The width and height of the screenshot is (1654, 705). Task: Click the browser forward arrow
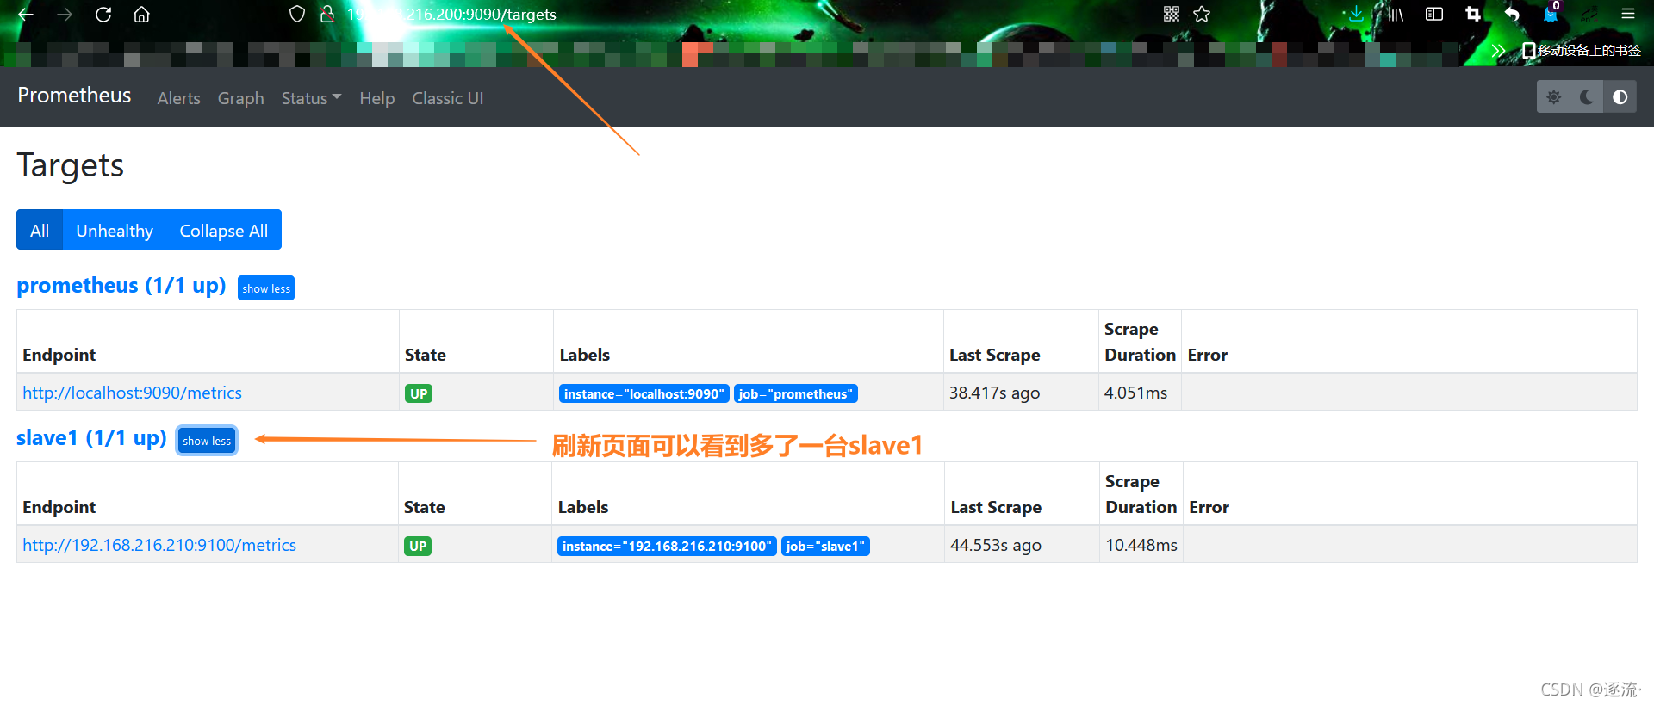(65, 15)
